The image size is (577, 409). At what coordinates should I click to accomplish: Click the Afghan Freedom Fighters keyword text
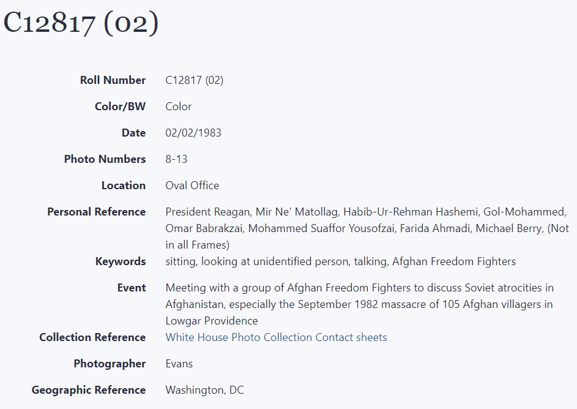453,261
